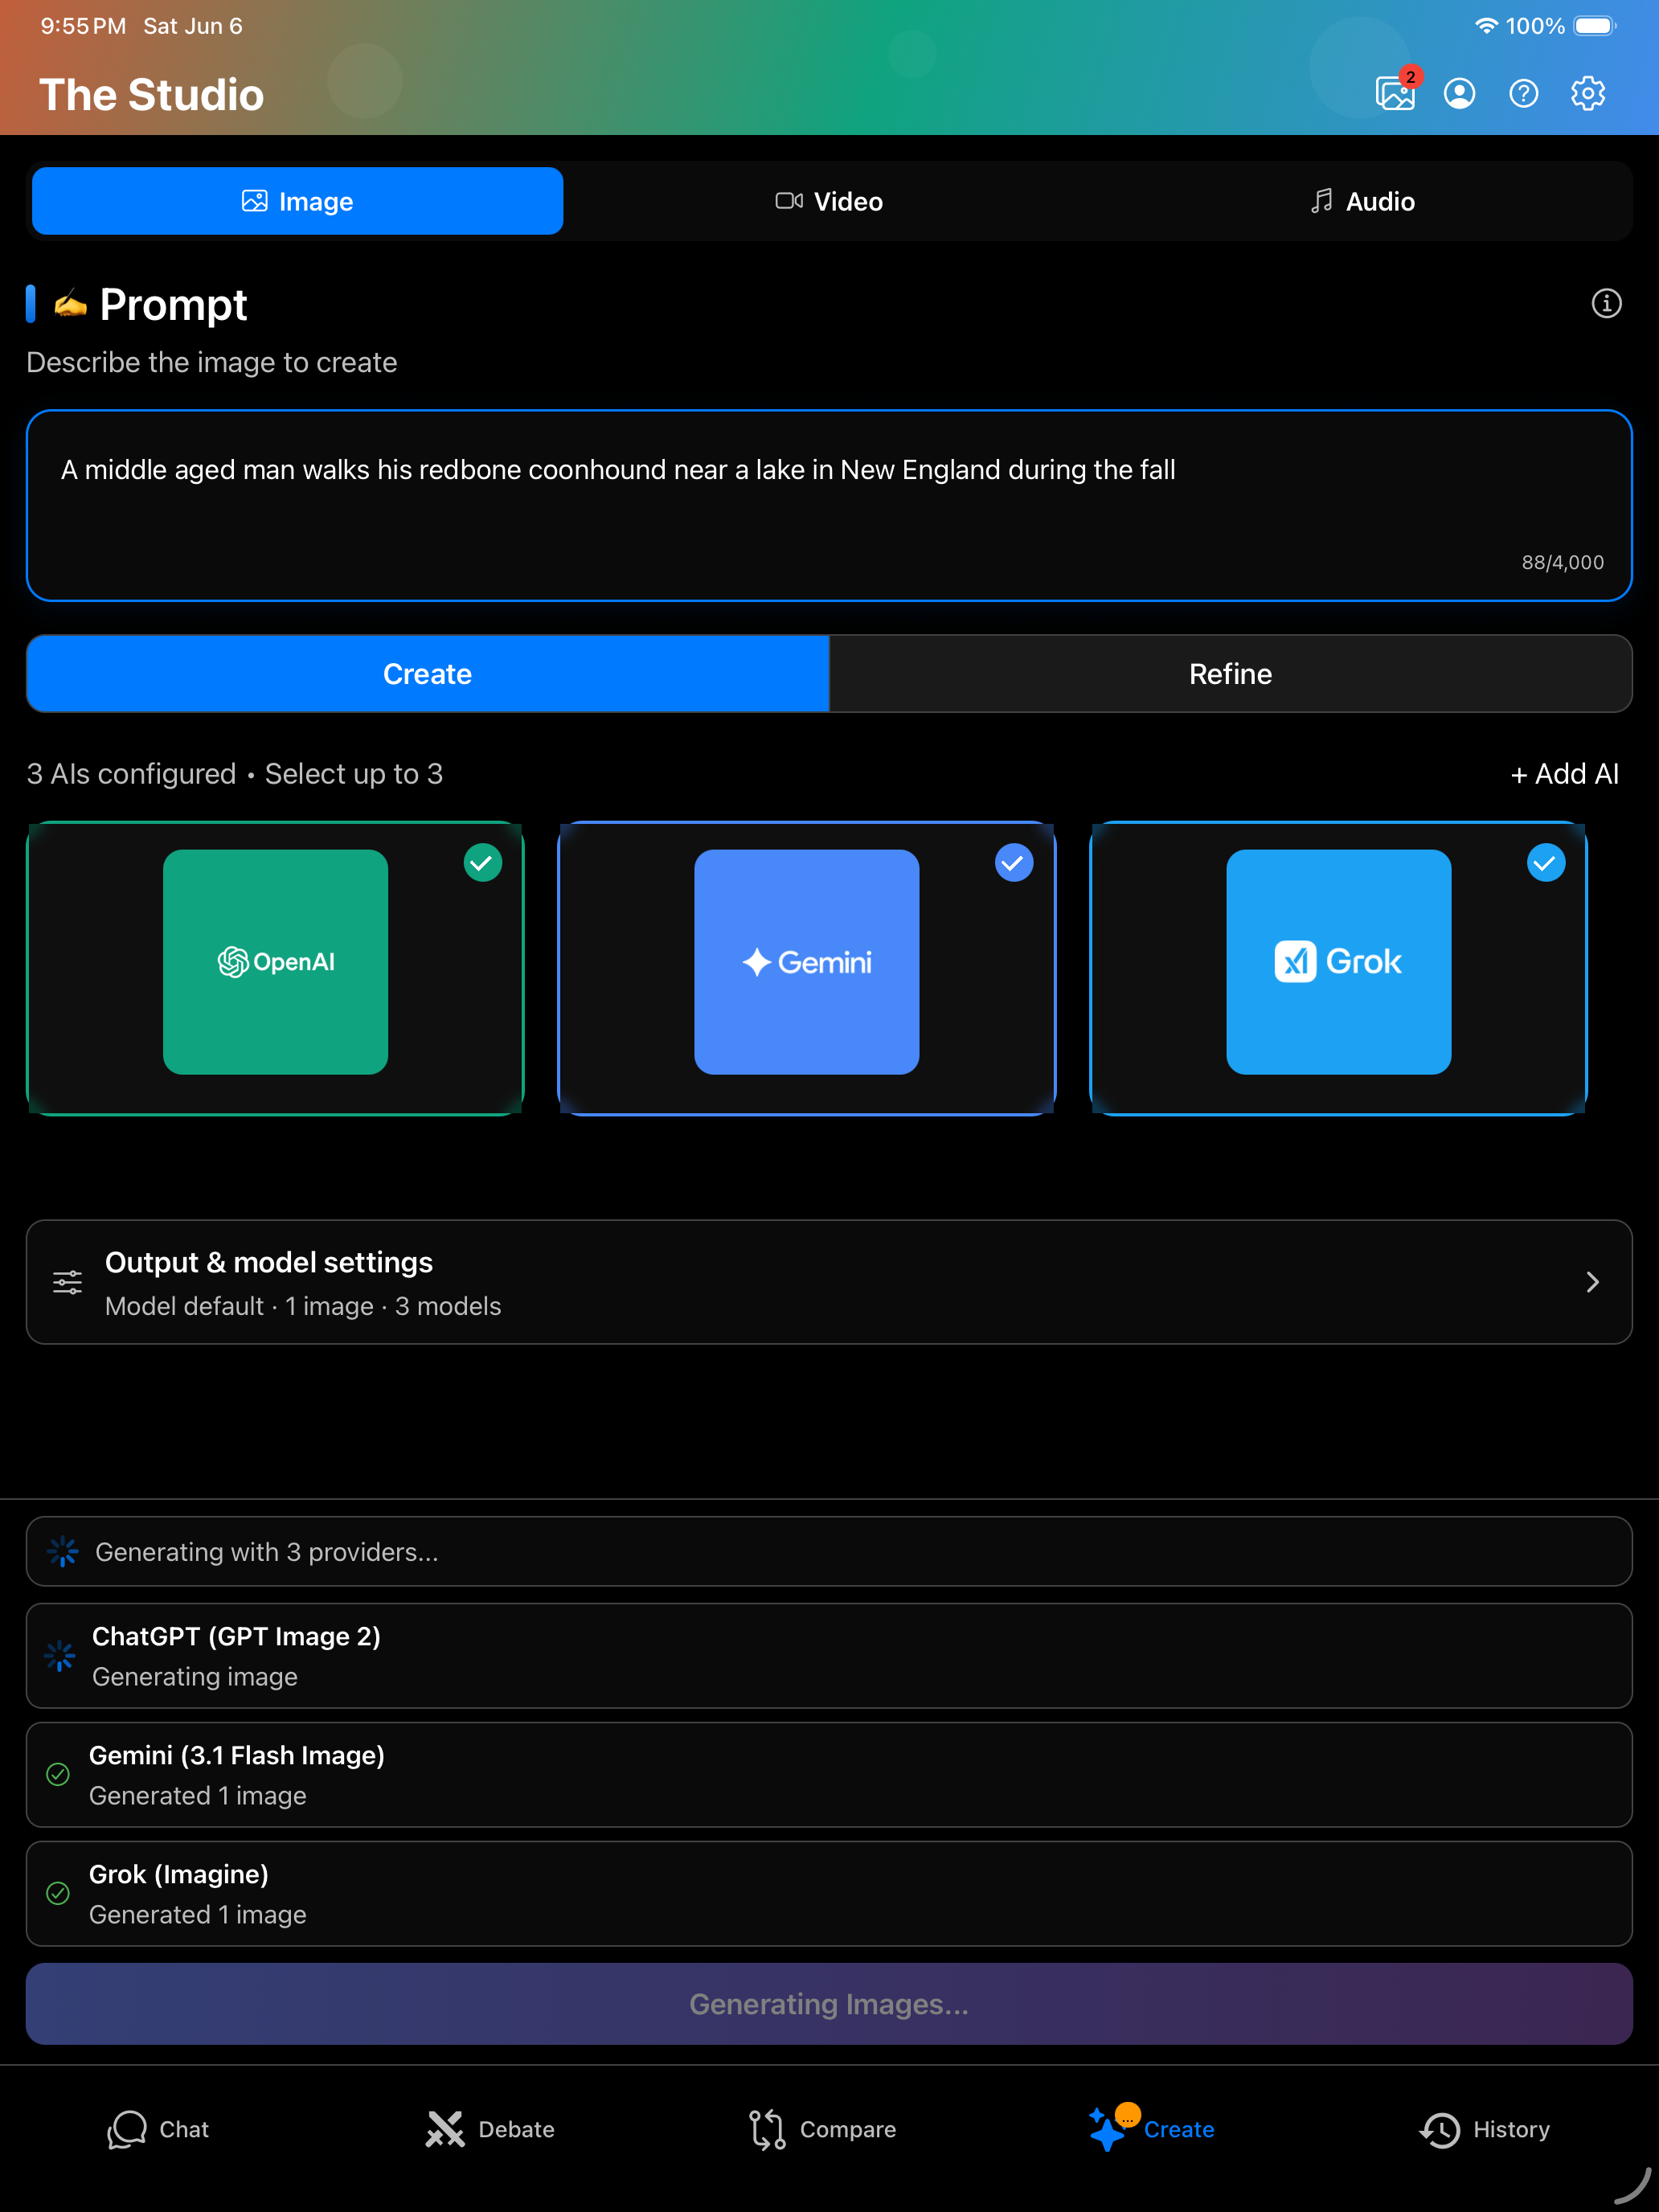Show prompt info via the info icon
Viewport: 1659px width, 2212px height.
click(1606, 303)
